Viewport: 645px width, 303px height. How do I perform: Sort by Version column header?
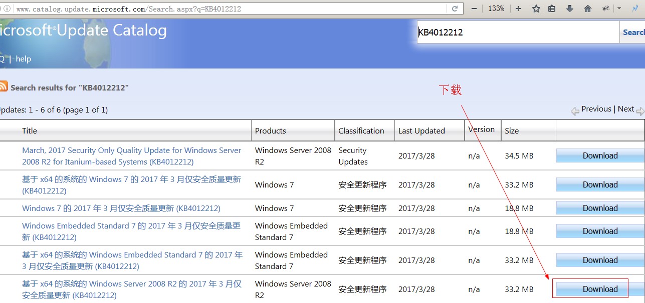tap(481, 129)
